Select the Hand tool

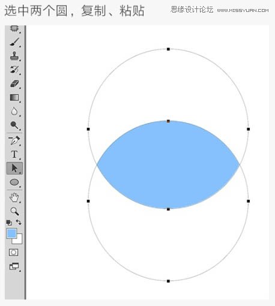(14, 197)
